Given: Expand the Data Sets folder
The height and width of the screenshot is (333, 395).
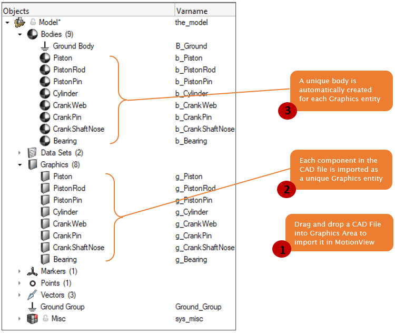Looking at the screenshot, I should tap(19, 153).
